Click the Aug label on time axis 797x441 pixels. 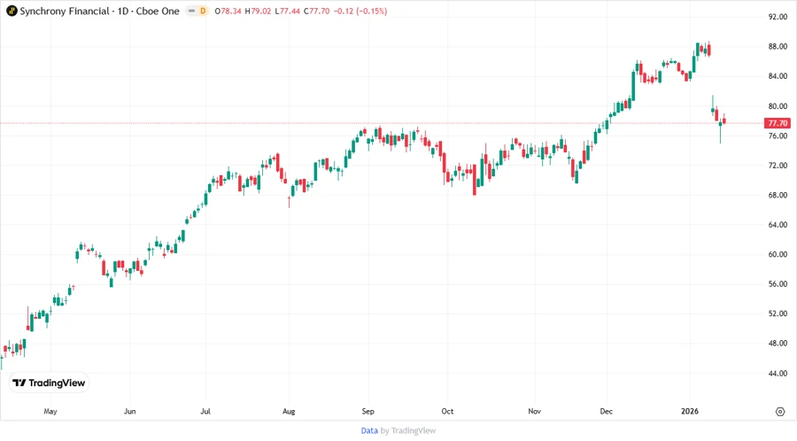coord(289,411)
